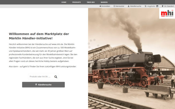The image size is (175, 109).
Task: Click the steam locomotive hero image
Action: point(132,58)
